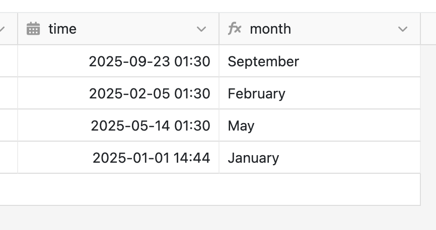Open the time column dropdown arrow

pyautogui.click(x=201, y=29)
